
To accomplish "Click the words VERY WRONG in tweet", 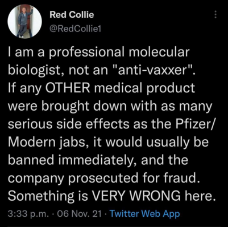I will point(136,196).
